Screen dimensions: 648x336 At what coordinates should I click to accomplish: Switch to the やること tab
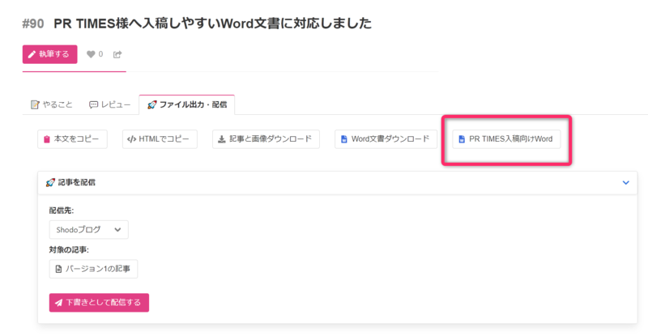click(52, 104)
